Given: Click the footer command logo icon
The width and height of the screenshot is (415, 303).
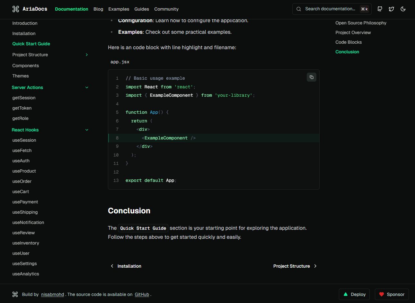Looking at the screenshot, I should [15, 294].
